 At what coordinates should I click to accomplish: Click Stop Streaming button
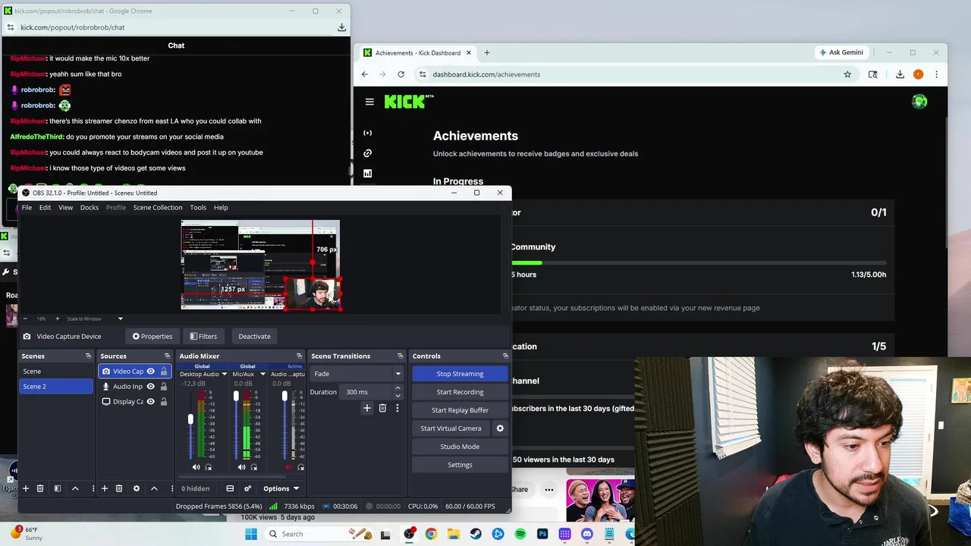[460, 374]
